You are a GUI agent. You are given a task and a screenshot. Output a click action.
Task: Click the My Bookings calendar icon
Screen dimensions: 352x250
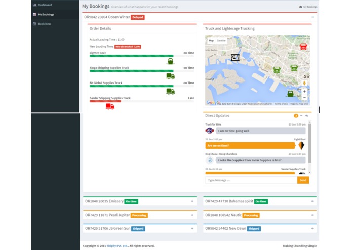(x=34, y=14)
